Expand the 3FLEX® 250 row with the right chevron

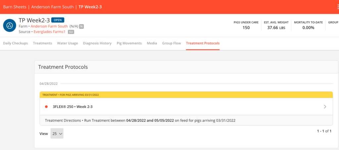[x=325, y=107]
